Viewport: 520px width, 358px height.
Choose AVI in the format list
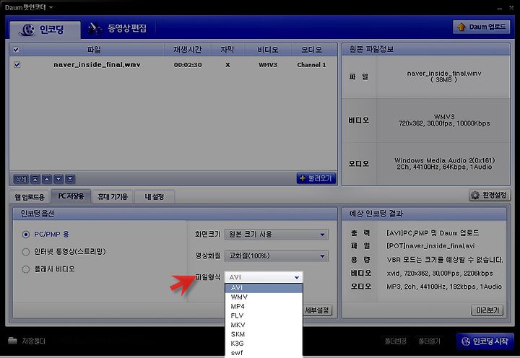click(x=264, y=288)
